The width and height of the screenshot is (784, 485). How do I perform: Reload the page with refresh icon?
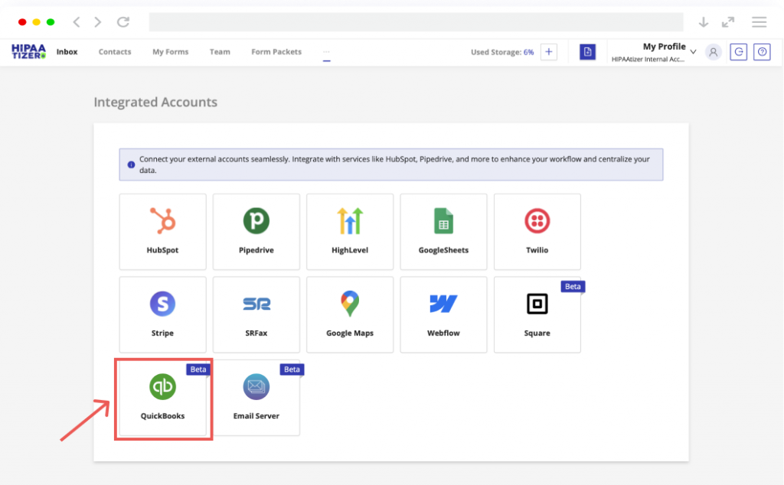click(123, 22)
